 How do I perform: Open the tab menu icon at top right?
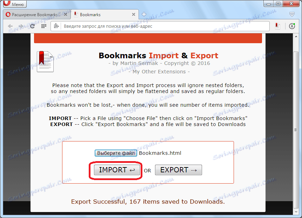pyautogui.click(x=292, y=14)
